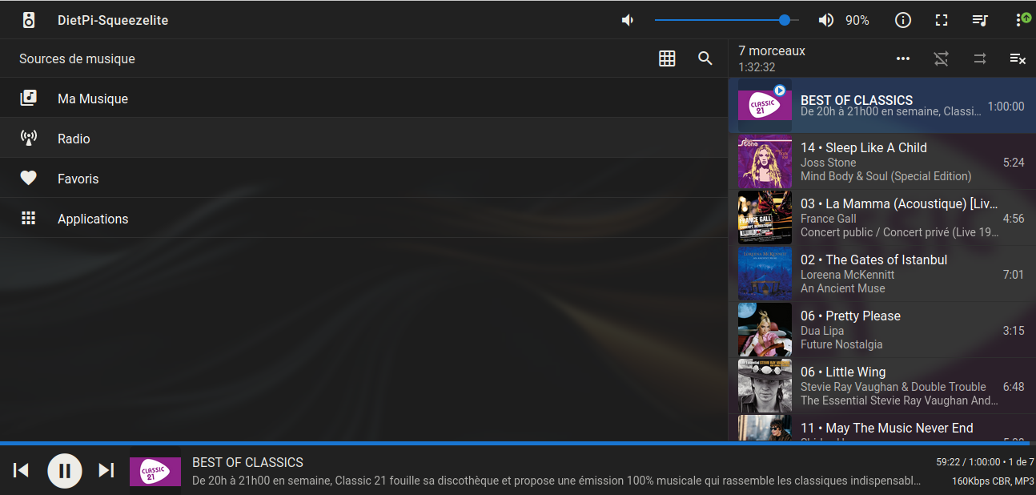Click the DietPi-Squeezelite player name

click(x=113, y=20)
